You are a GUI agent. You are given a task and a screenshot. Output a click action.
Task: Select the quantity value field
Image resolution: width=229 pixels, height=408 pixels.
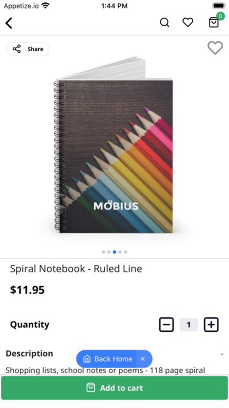click(x=189, y=325)
